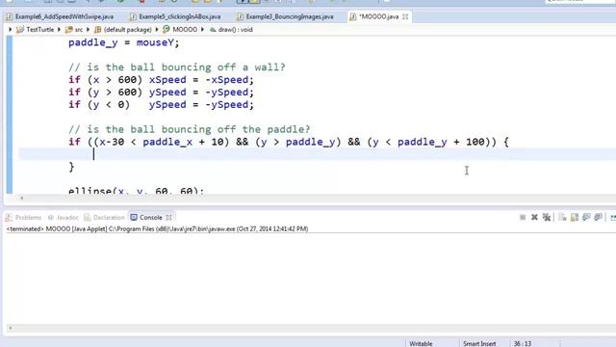This screenshot has width=616, height=347.
Task: Switch to Example5_clickingInABox.java tab
Action: tap(180, 16)
